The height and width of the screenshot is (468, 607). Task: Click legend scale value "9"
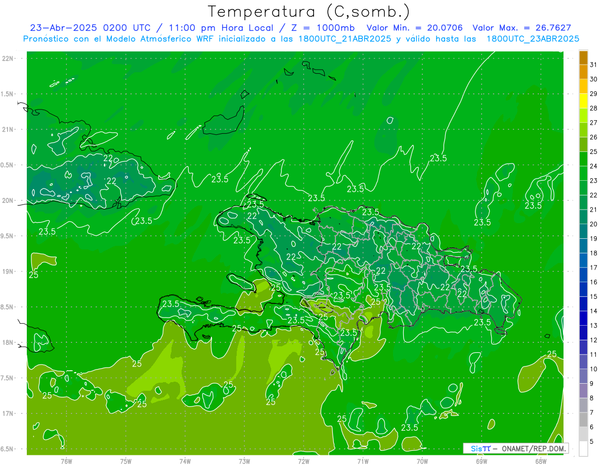pos(592,384)
